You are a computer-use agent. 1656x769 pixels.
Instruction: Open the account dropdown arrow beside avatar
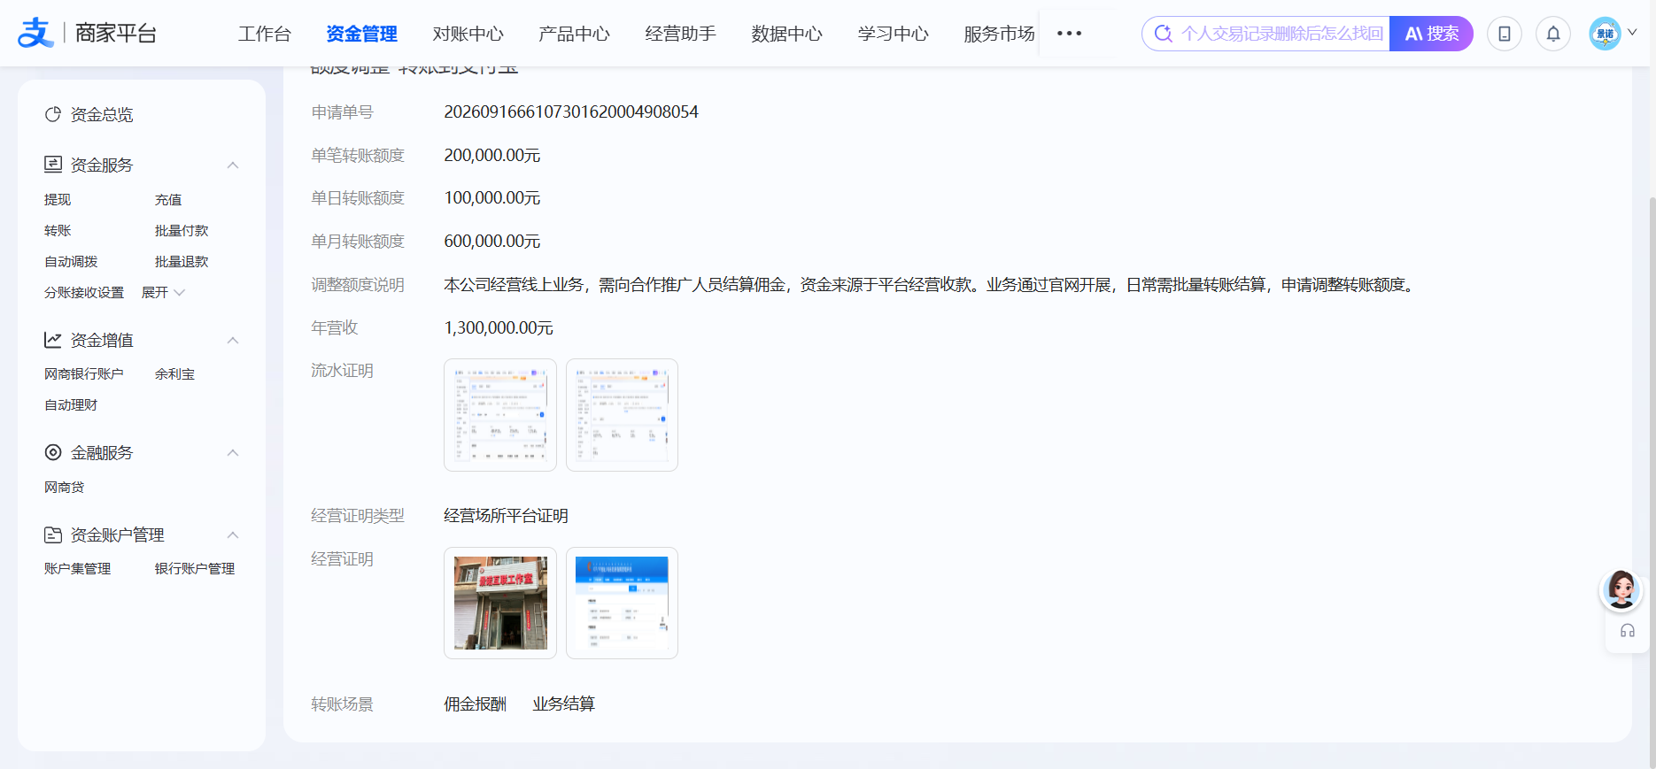(x=1632, y=32)
